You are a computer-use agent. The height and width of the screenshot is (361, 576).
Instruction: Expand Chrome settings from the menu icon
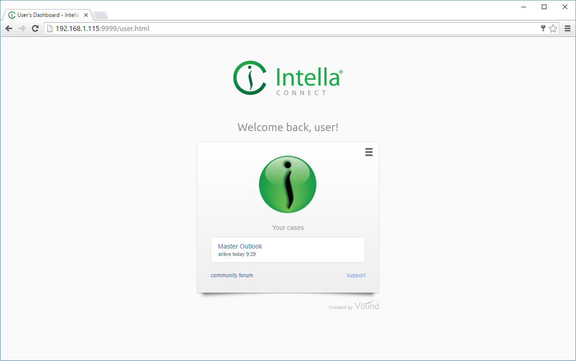(x=567, y=28)
